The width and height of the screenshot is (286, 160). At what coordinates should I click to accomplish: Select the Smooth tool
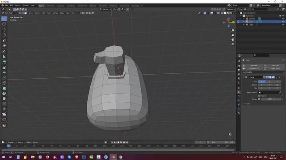point(4,99)
